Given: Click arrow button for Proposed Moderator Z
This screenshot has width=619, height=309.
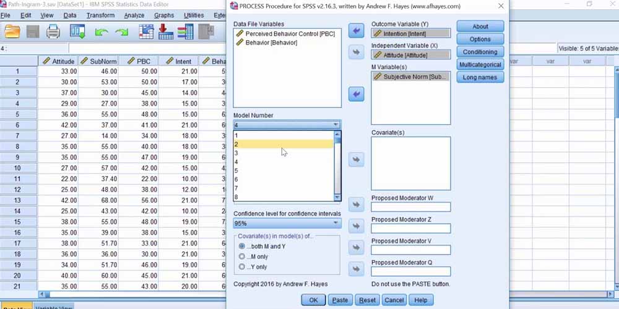Looking at the screenshot, I should pos(356,226).
